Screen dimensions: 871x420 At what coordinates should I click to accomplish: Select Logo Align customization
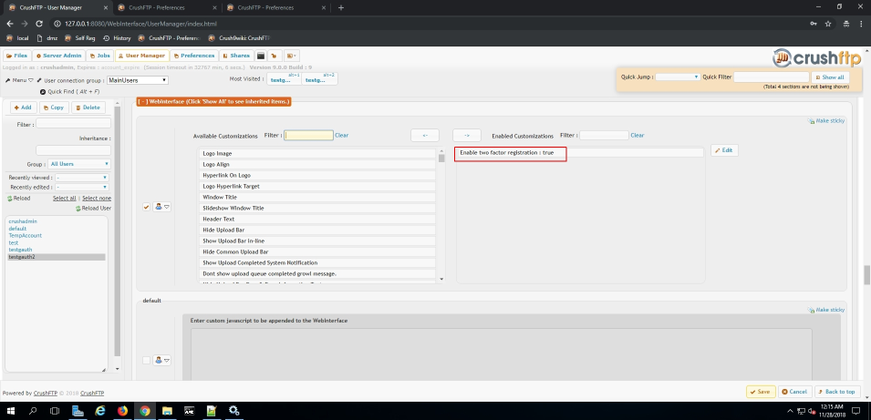(317, 164)
